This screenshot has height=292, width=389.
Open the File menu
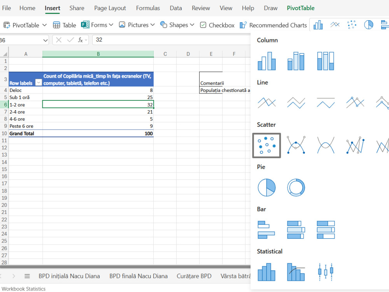click(x=7, y=8)
